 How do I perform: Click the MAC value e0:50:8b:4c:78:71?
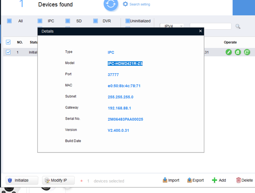pos(124,86)
